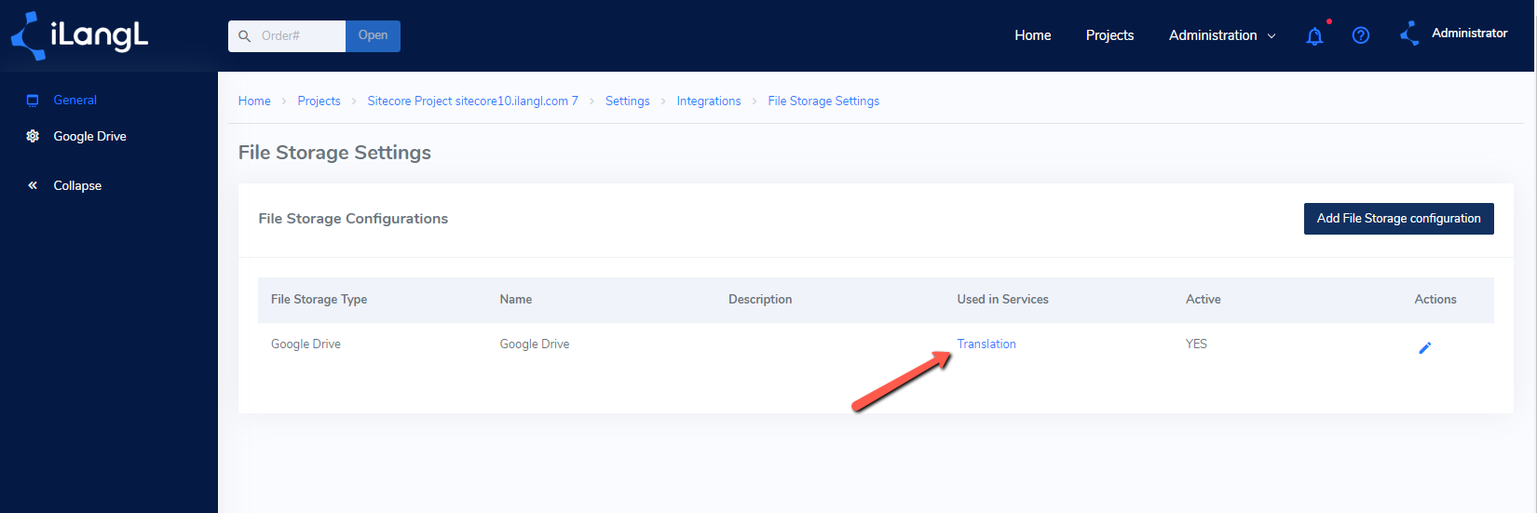Click the Actions column header

[x=1435, y=300]
